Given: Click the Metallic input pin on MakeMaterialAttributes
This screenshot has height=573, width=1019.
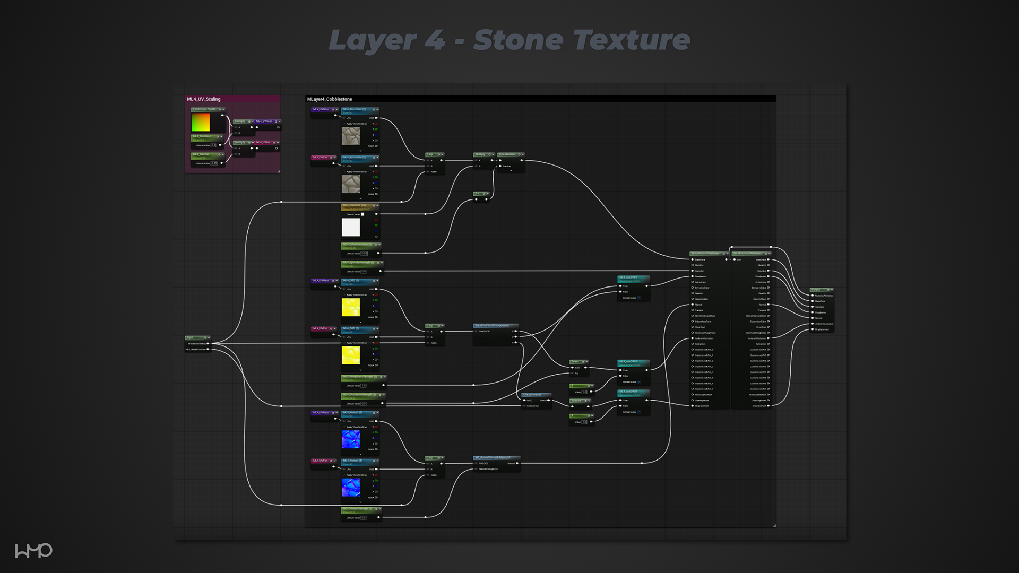Looking at the screenshot, I should coord(693,265).
